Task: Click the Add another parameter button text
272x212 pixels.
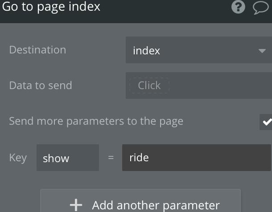Action: [x=156, y=206]
